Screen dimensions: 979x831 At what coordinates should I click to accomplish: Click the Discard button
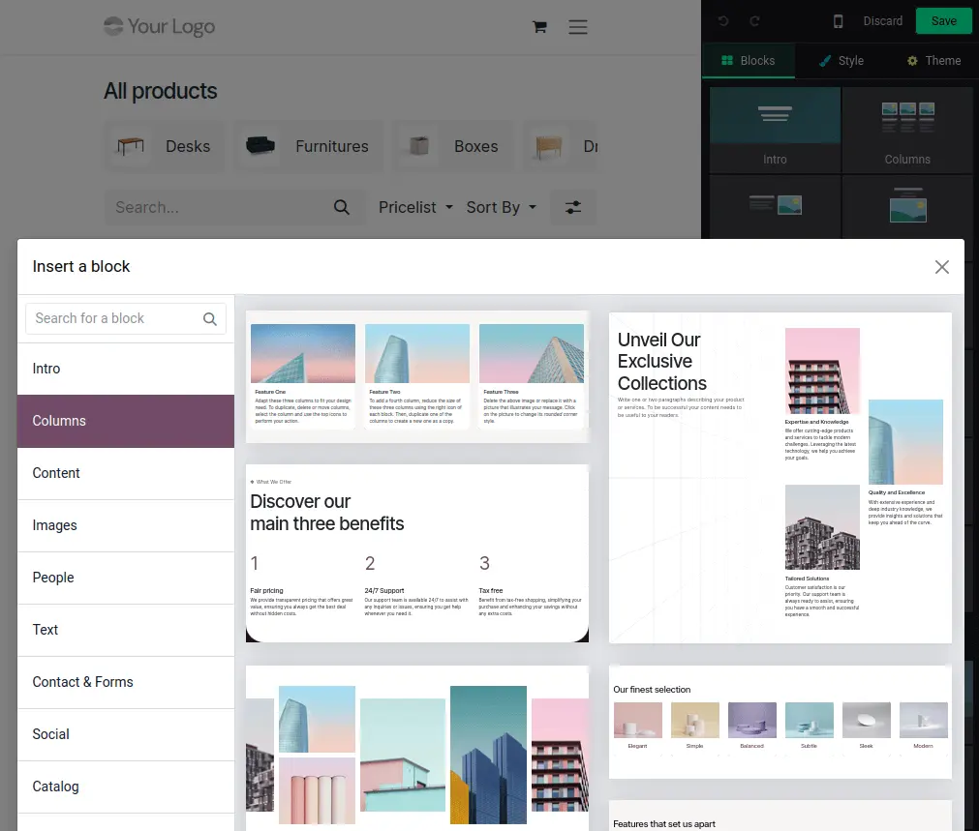coord(882,21)
